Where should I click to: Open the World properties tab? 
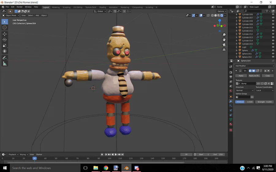coord(231,91)
